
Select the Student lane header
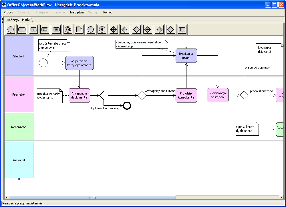coord(19,56)
